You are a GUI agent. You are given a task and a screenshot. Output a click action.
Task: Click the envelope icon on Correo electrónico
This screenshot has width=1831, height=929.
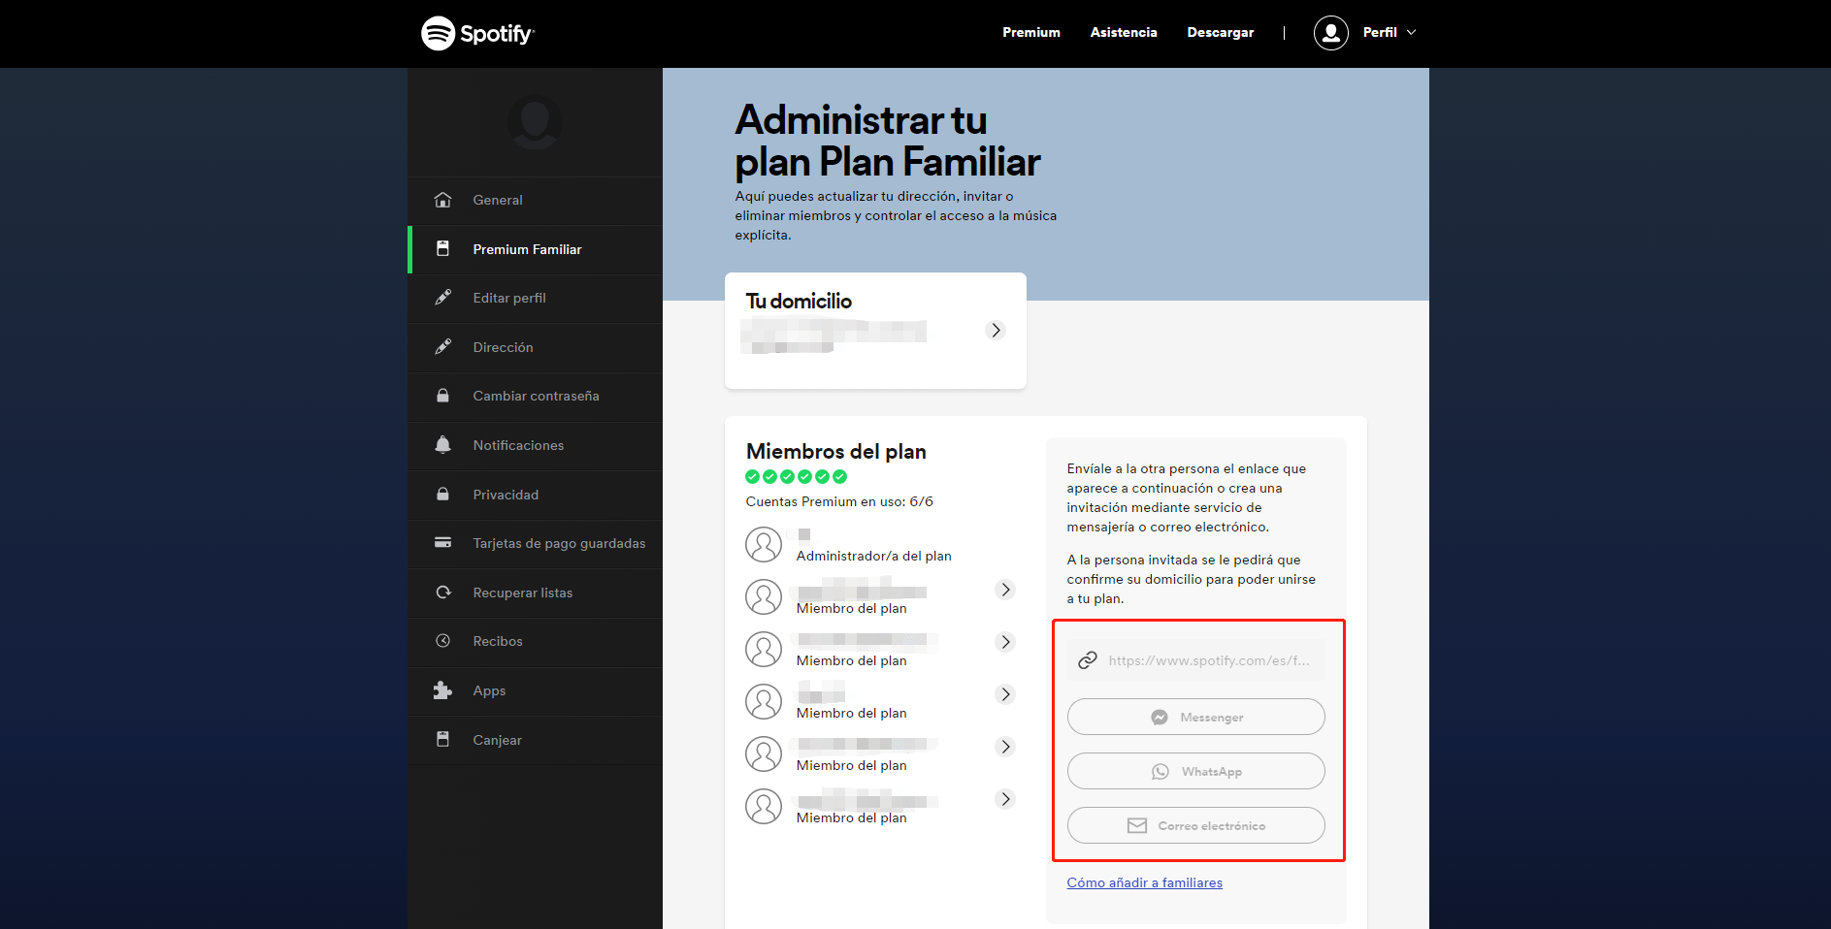1137,826
